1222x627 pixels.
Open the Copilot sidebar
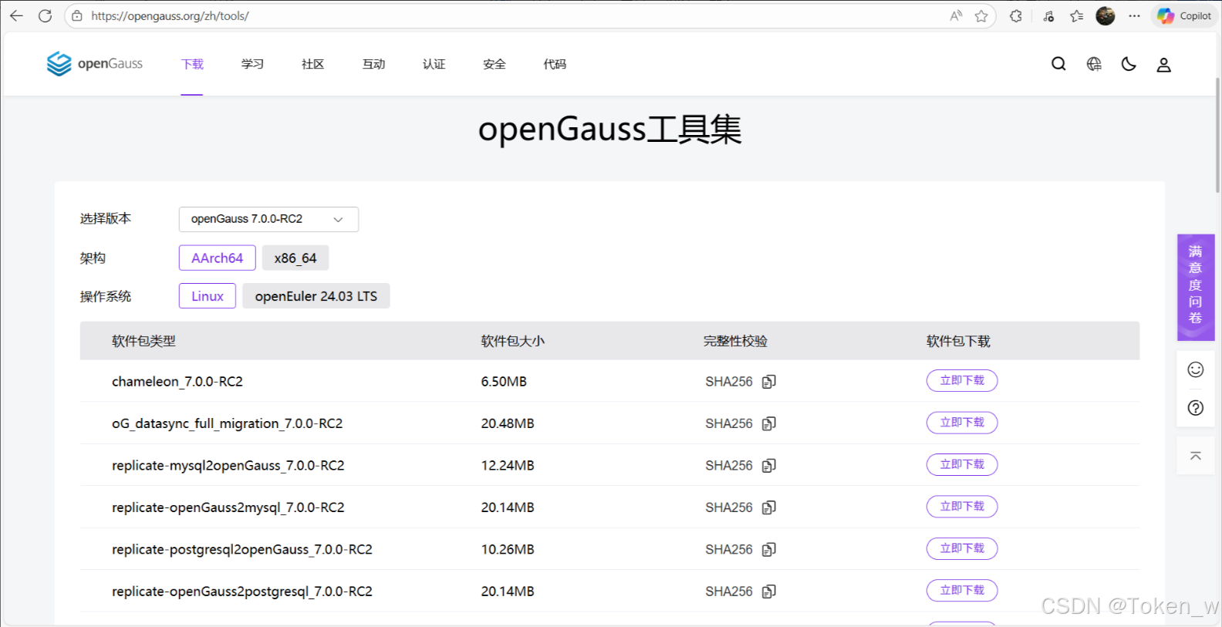[x=1184, y=15]
